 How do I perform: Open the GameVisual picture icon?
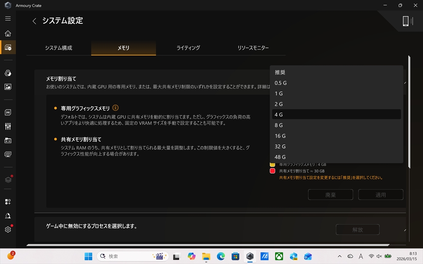pos(8,87)
